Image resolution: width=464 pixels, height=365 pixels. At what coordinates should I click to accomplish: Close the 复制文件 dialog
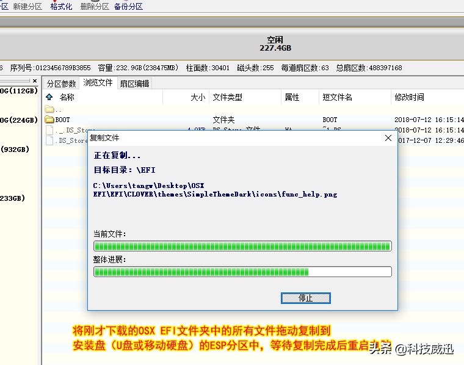(x=388, y=138)
